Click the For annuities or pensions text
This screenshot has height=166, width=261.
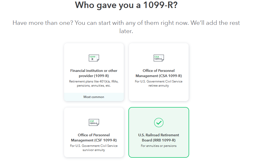[x=159, y=146]
